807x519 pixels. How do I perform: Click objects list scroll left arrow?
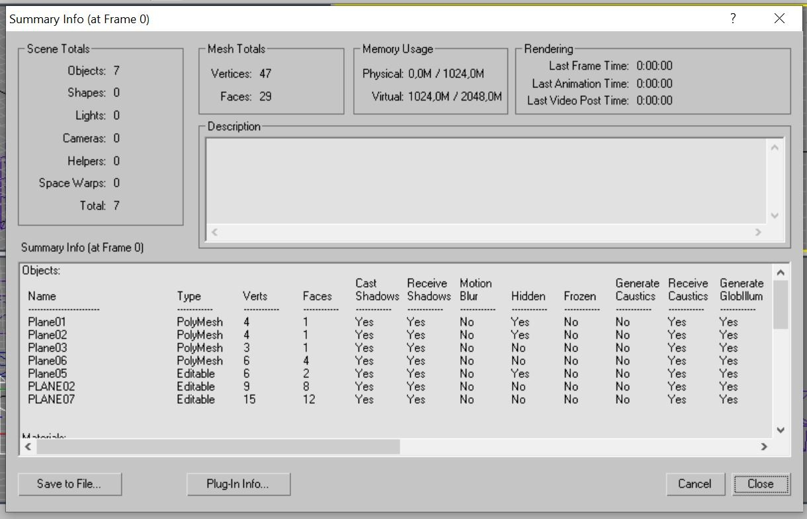28,447
